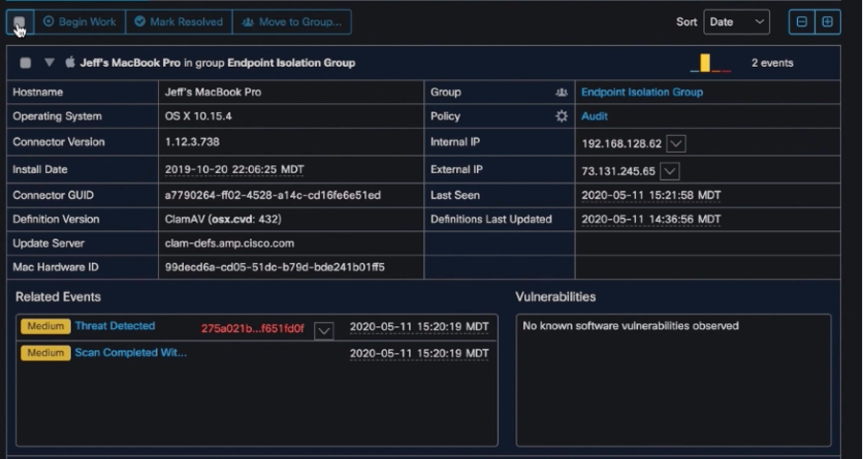Click Definitions Last Updated 14:36:56 timestamp
Screen dimensions: 864x459
pyautogui.click(x=651, y=219)
